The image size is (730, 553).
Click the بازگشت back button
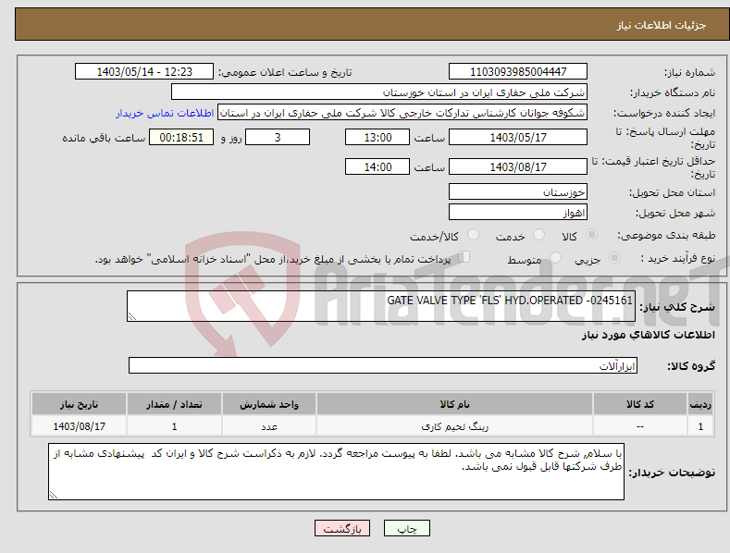(x=342, y=528)
